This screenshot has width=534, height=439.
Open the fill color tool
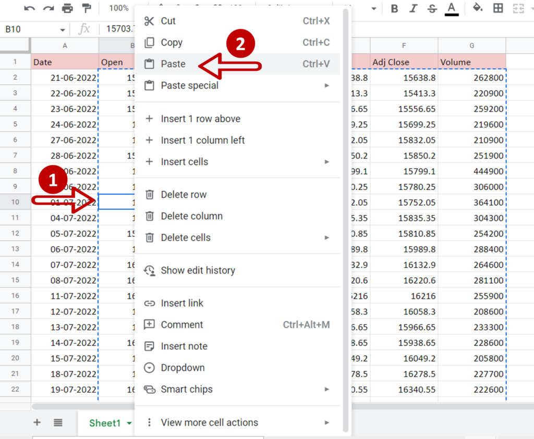(478, 8)
